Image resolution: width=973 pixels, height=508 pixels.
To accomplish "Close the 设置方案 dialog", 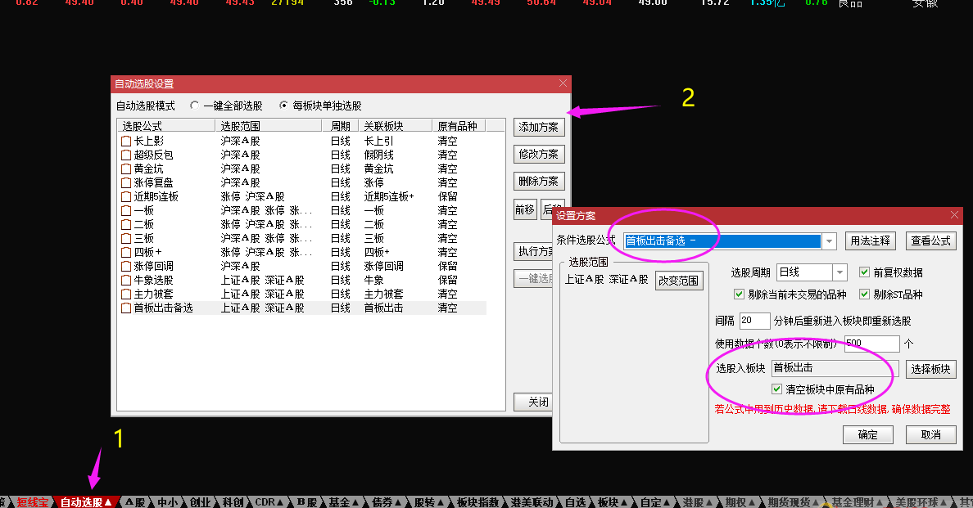I will click(x=954, y=215).
